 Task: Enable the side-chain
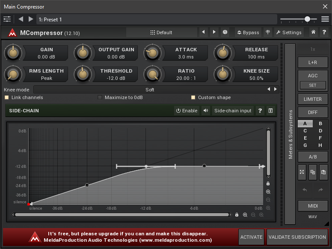187,111
